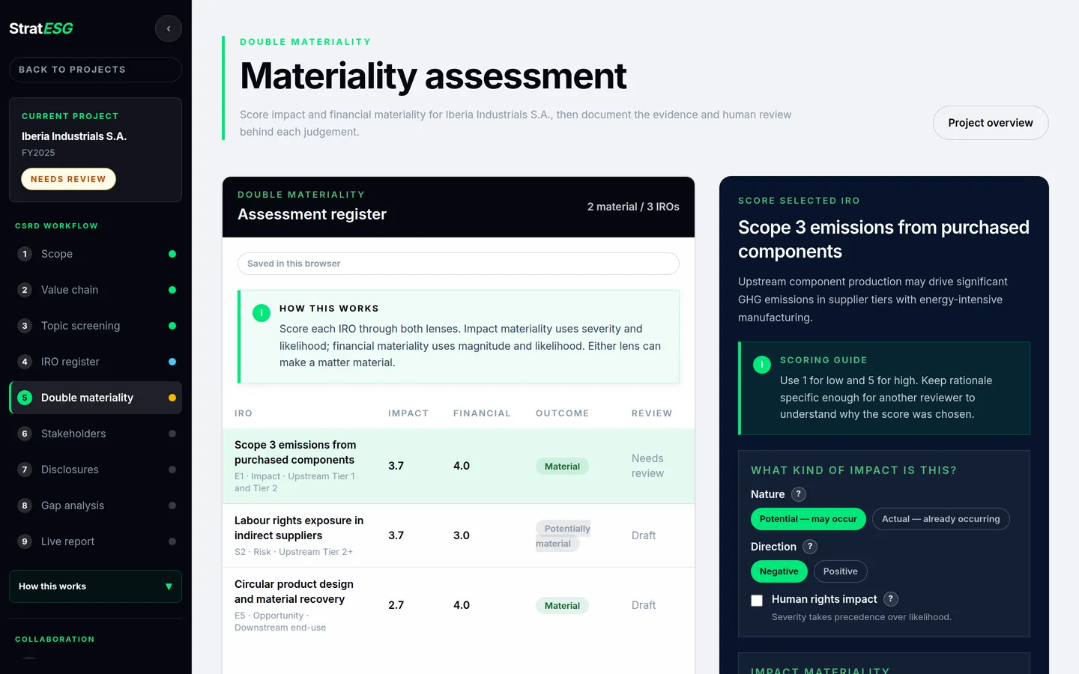1079x674 pixels.
Task: Open IRO register workflow step
Action: (95, 362)
